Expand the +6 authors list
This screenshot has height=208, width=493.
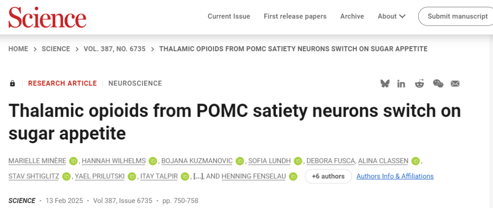pyautogui.click(x=328, y=176)
